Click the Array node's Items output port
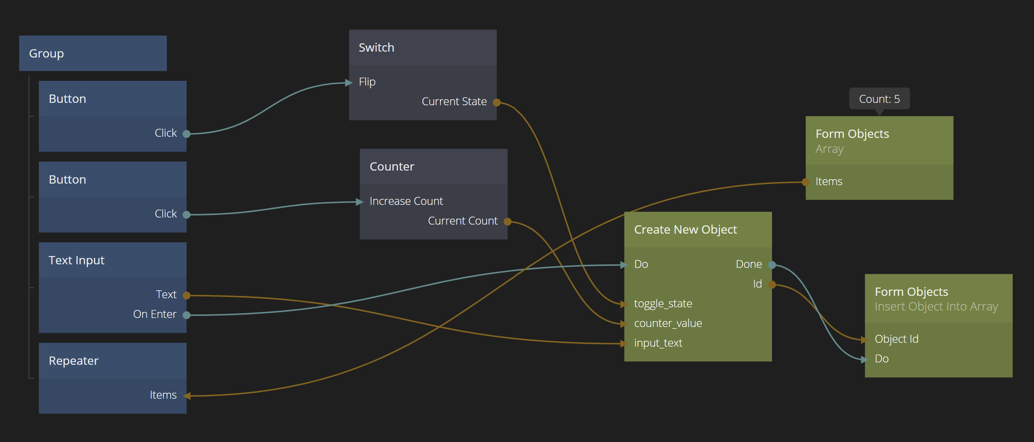 (806, 182)
